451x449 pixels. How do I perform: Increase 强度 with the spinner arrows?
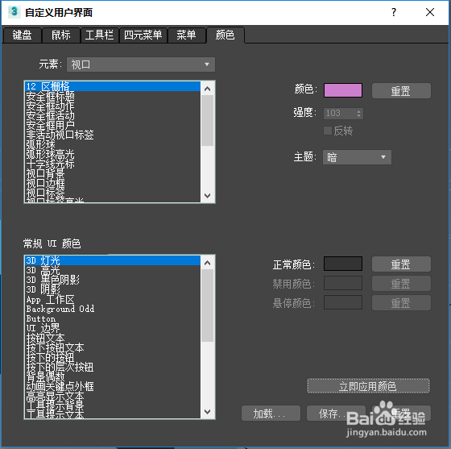(x=358, y=110)
